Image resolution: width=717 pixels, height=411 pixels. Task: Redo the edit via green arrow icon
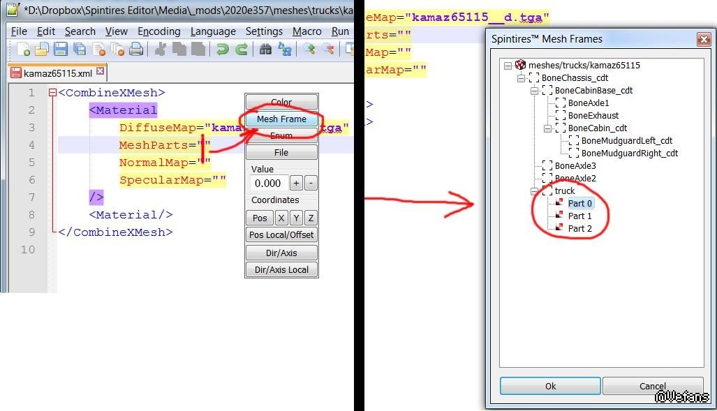coord(241,49)
